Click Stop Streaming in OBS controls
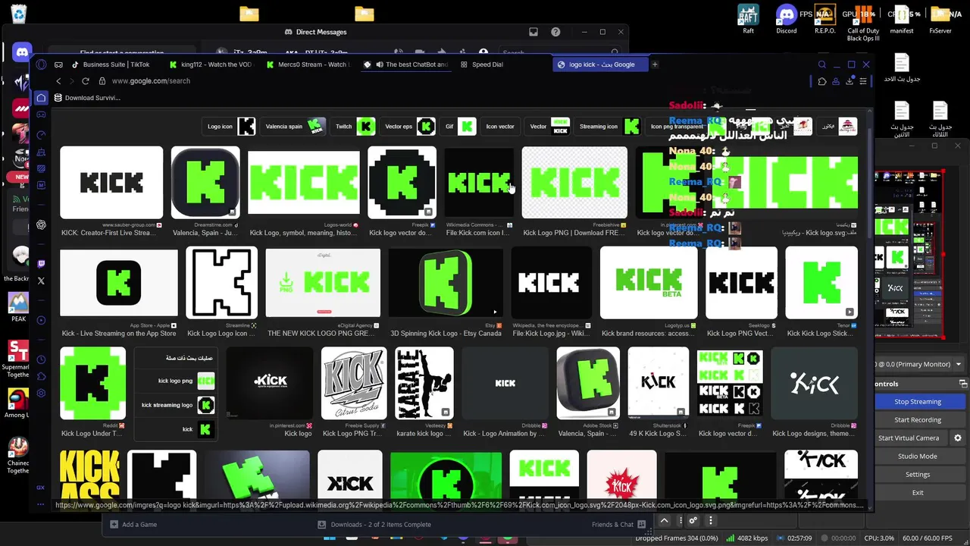This screenshot has height=546, width=970. pyautogui.click(x=918, y=402)
